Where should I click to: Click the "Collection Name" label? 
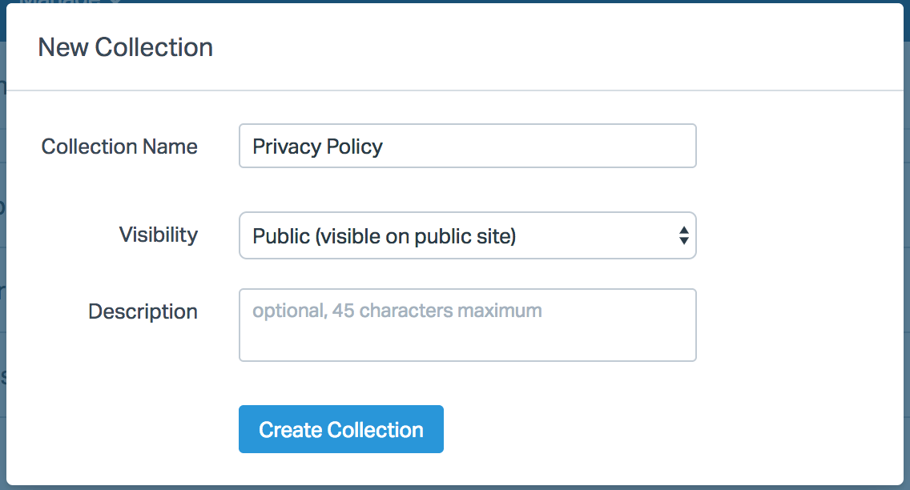(x=119, y=147)
